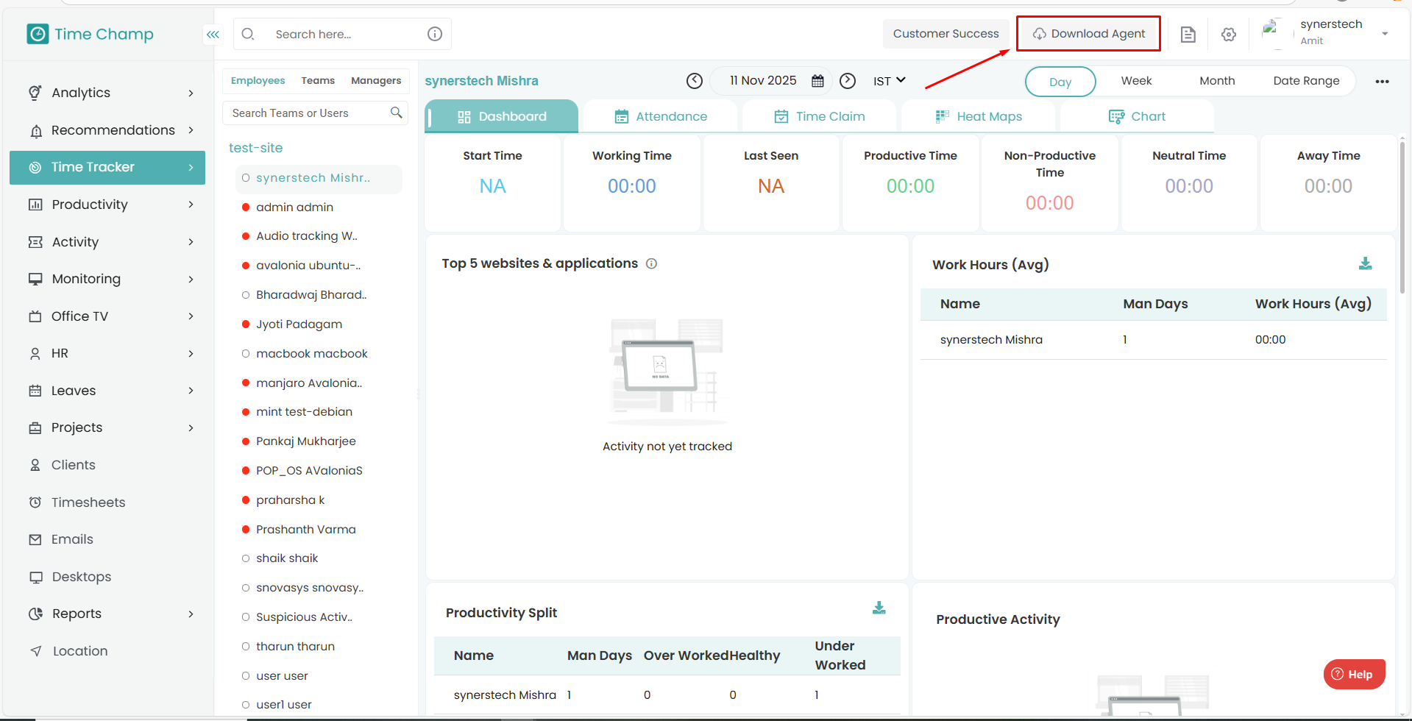Switch to the Attendance tab
Image resolution: width=1412 pixels, height=721 pixels.
point(661,116)
